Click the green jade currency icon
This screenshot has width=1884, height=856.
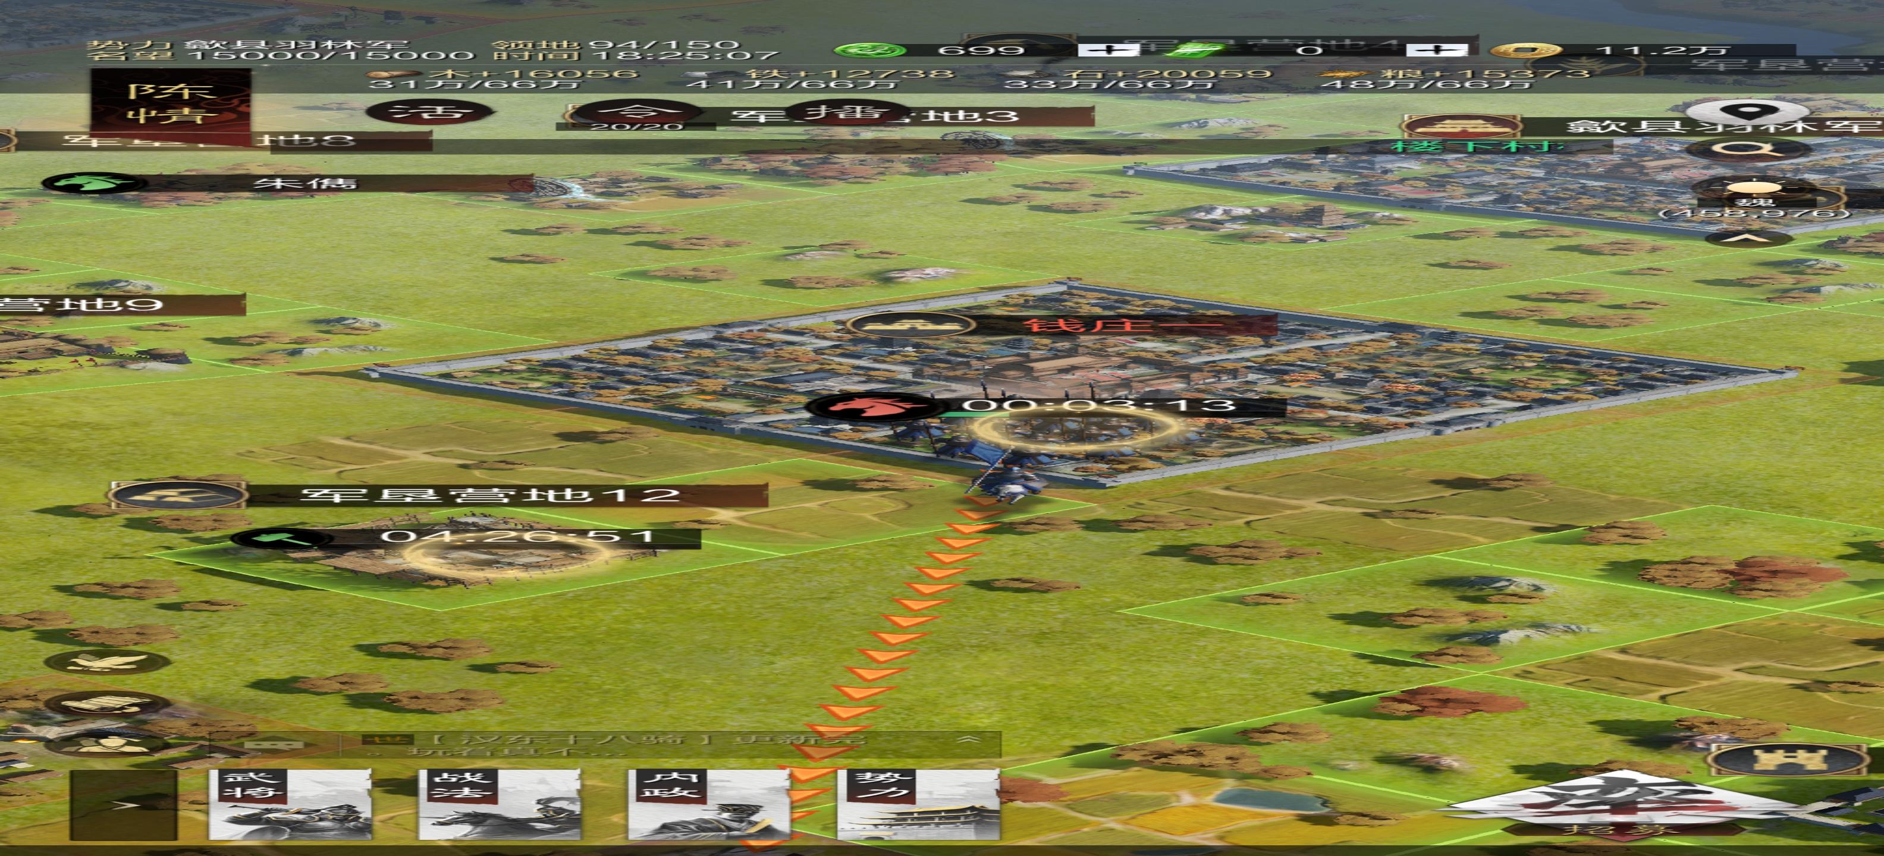(x=870, y=51)
